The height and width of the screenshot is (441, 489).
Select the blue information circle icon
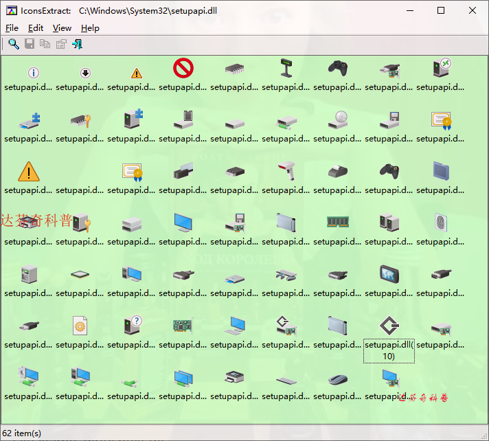34,73
